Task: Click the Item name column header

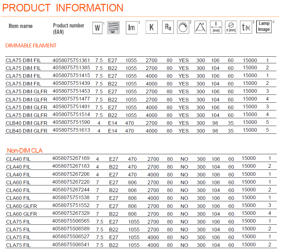Action: click(x=21, y=26)
